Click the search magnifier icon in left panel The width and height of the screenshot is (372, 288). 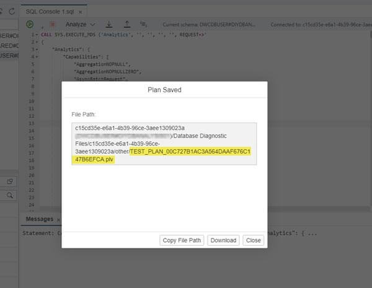(x=10, y=195)
